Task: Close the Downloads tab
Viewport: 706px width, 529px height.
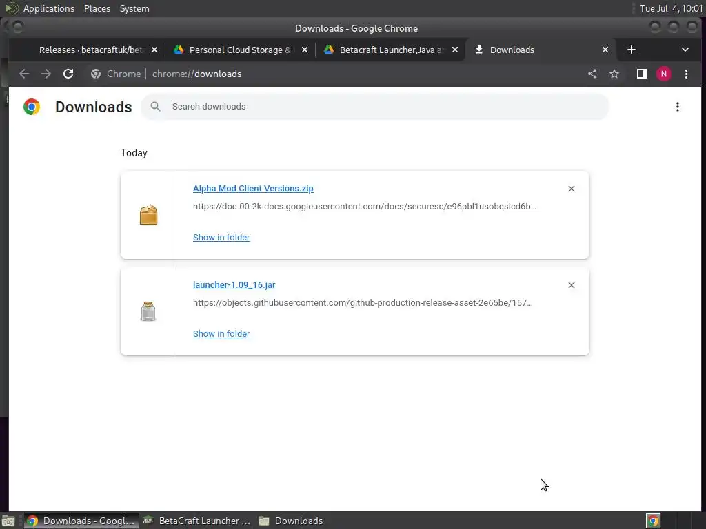Action: pyautogui.click(x=605, y=50)
